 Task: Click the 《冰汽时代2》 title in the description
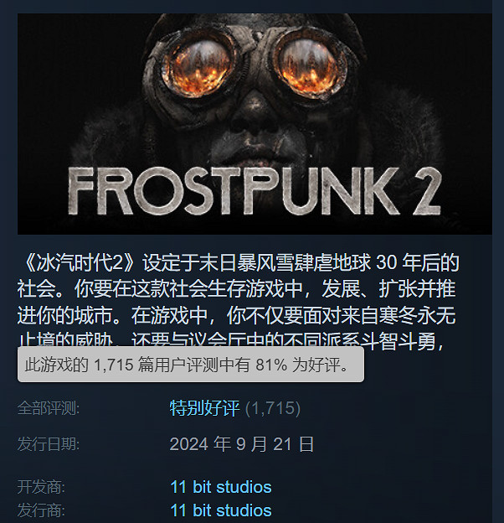80,263
